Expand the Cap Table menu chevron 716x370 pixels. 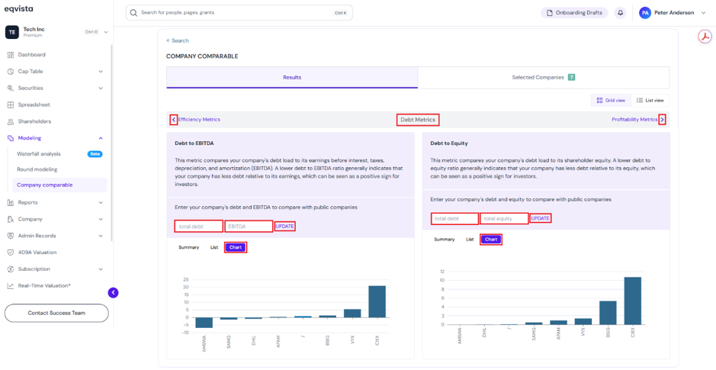coord(101,72)
